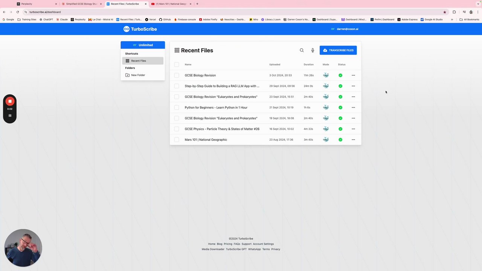
Task: Check the box for GCSE Biology Revision 3 Oct
Action: pyautogui.click(x=177, y=75)
